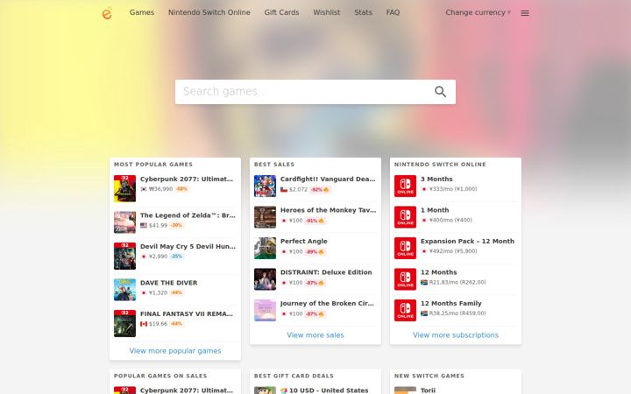Open FINAL FANTASY VII REMAKE title link

187,314
